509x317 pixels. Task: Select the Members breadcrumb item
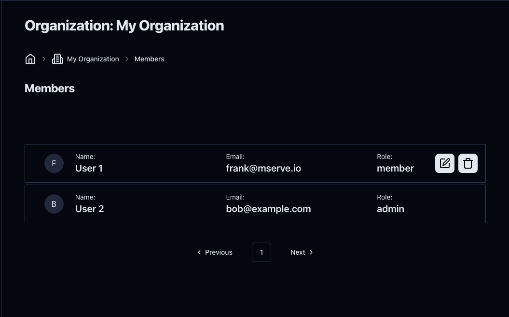tap(149, 59)
